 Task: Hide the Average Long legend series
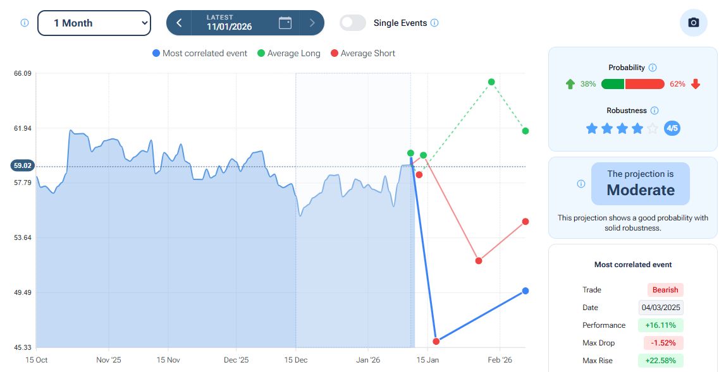288,54
